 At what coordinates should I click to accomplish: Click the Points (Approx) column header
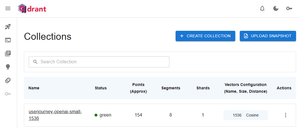pos(138,88)
